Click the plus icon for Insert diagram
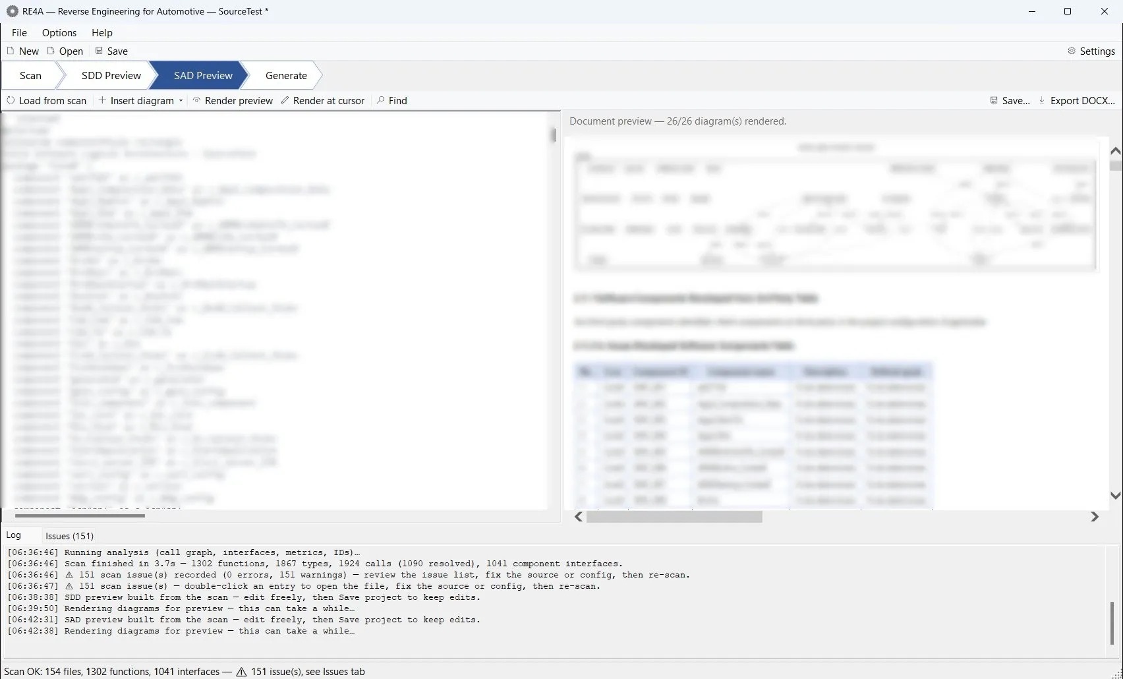The height and width of the screenshot is (679, 1123). tap(102, 100)
